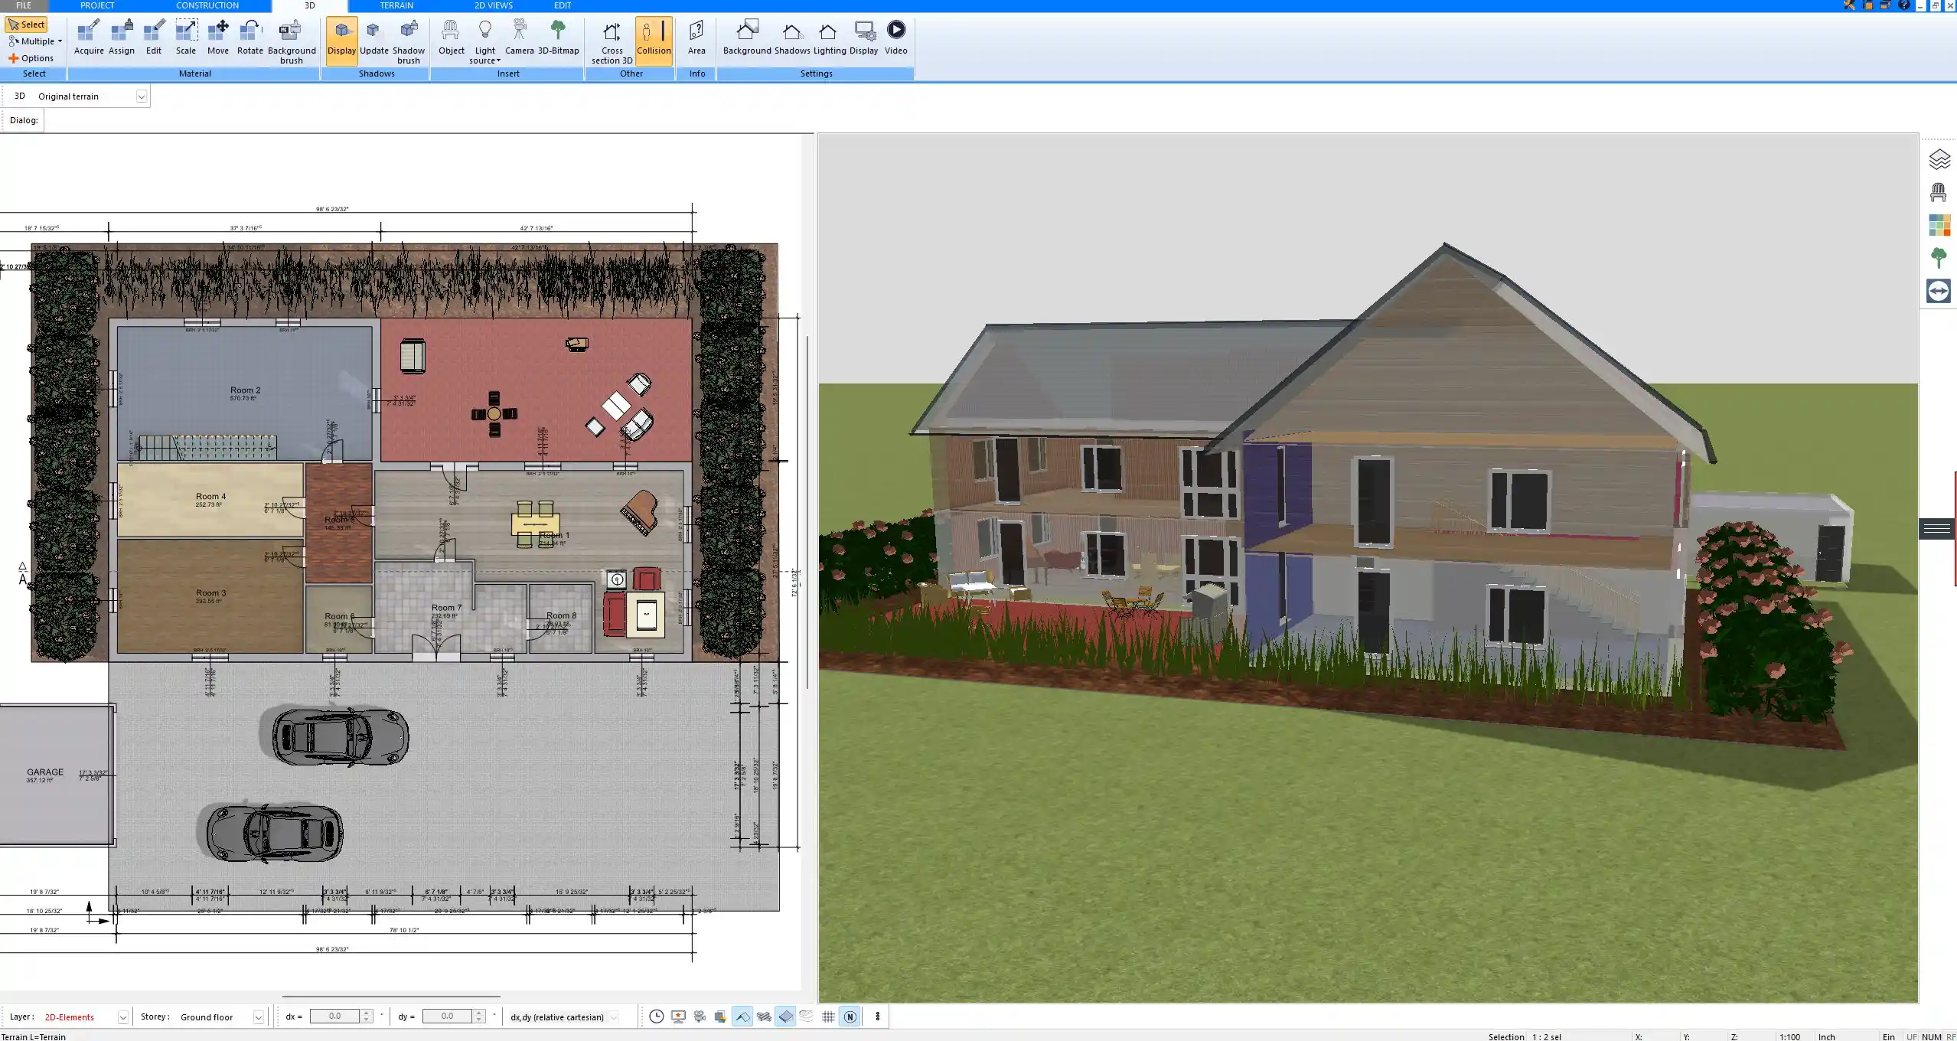Switch to the TERRAIN ribbon tab
Screen dimensions: 1957x1041
395,5
